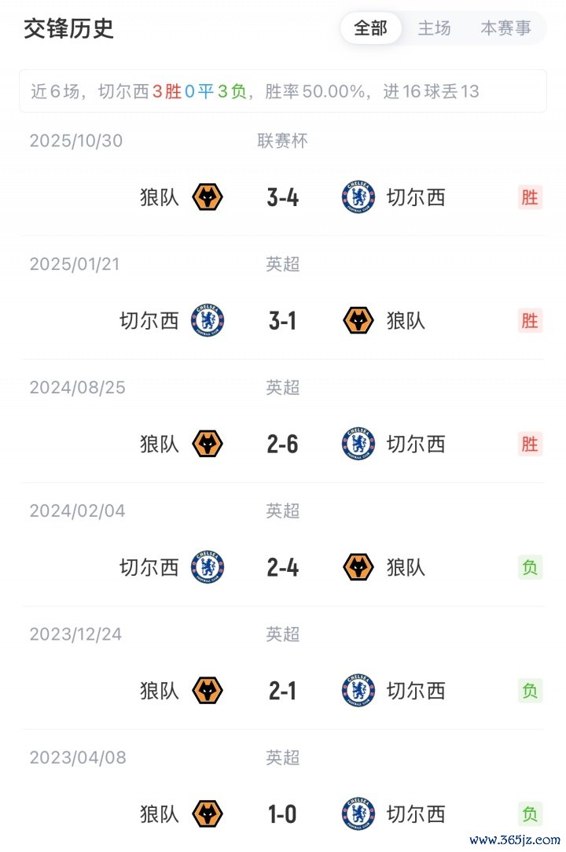The image size is (566, 852).
Task: Click the recent 6 matches summary bar
Action: (x=283, y=91)
